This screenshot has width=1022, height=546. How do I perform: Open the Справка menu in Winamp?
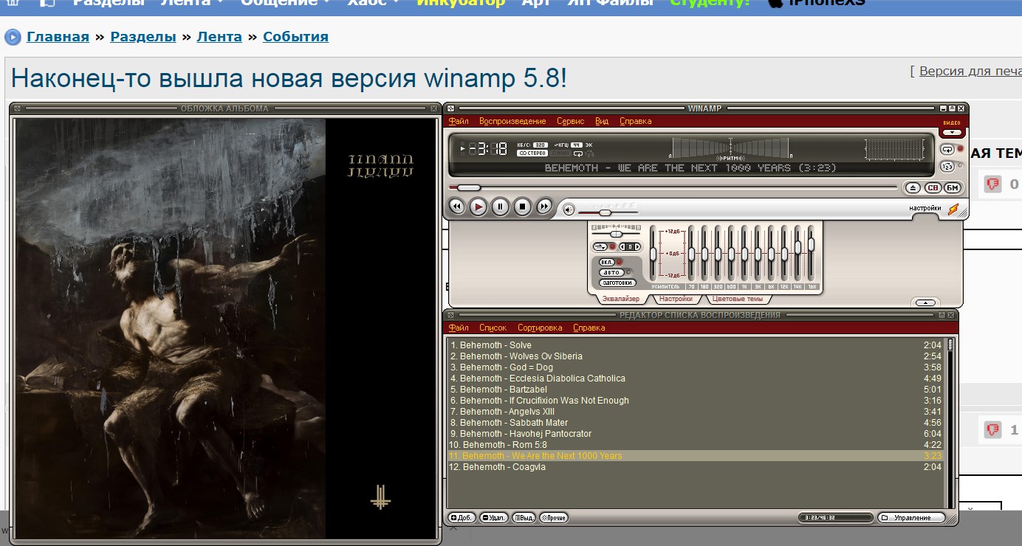635,121
